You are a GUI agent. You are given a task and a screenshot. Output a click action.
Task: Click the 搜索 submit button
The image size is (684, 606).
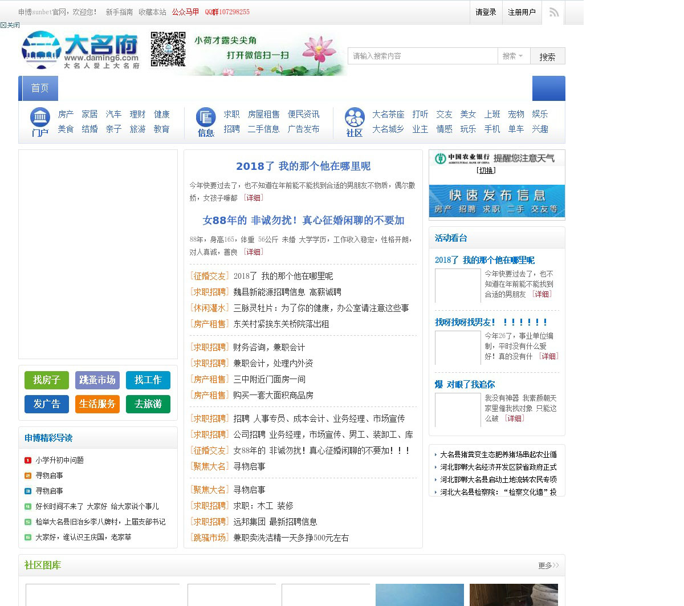coord(547,56)
